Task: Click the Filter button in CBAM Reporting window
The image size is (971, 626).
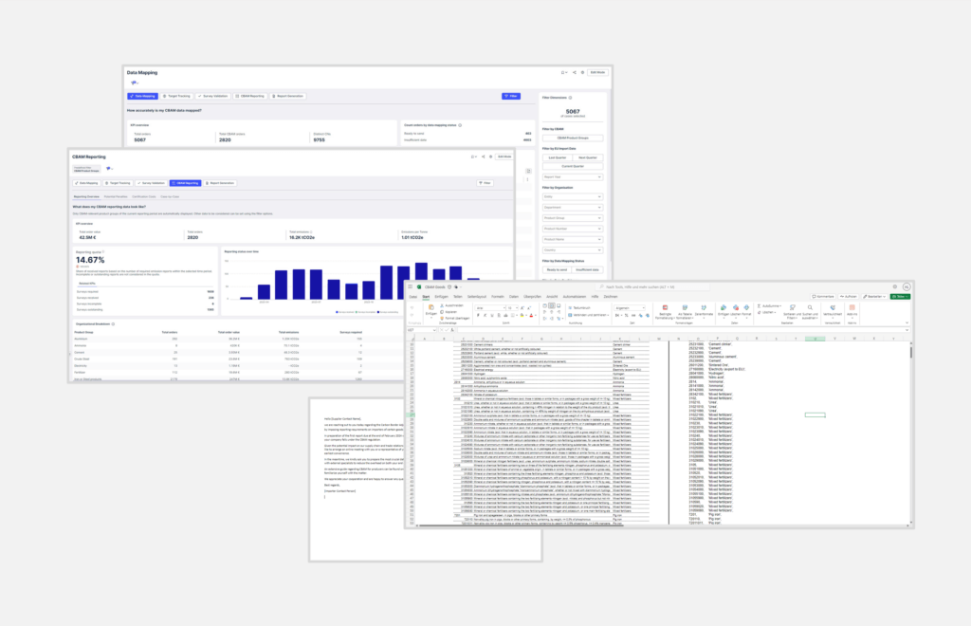Action: click(x=485, y=183)
